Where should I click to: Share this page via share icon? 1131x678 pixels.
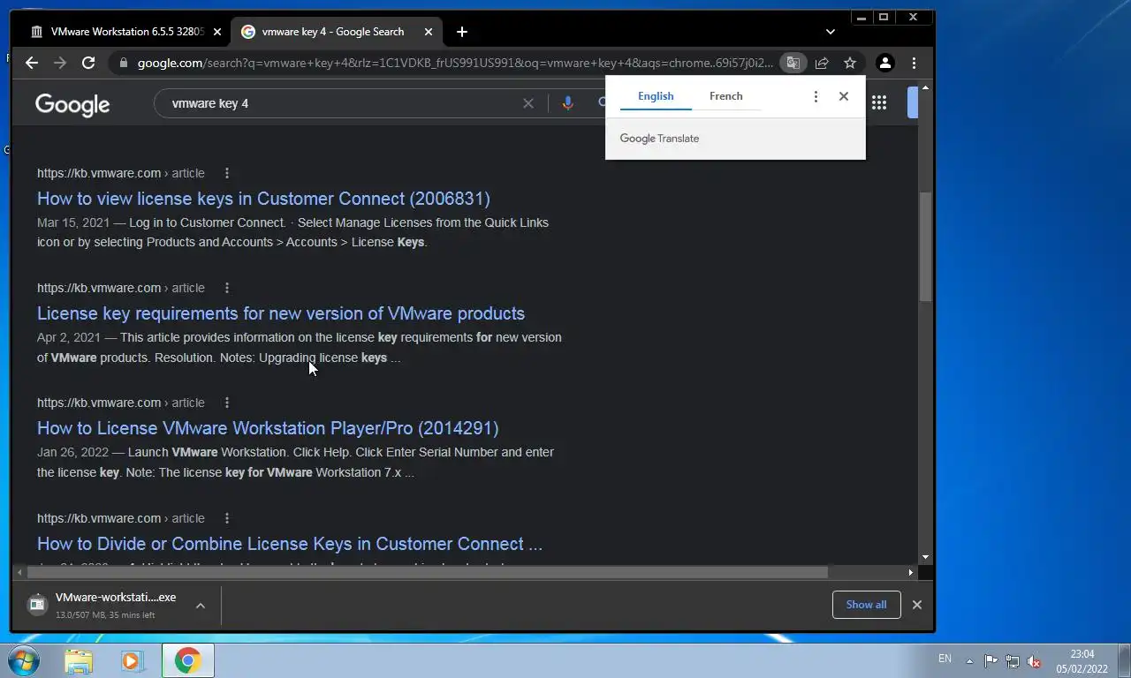822,63
